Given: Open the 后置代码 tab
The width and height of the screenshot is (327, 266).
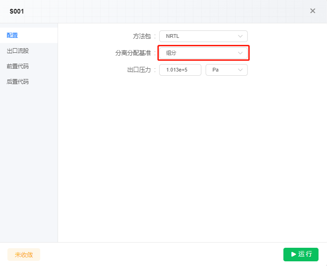Looking at the screenshot, I should coord(29,82).
